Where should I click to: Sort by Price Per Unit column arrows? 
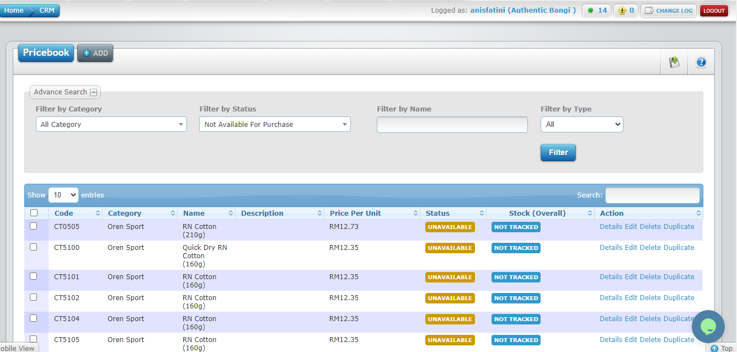click(x=415, y=213)
